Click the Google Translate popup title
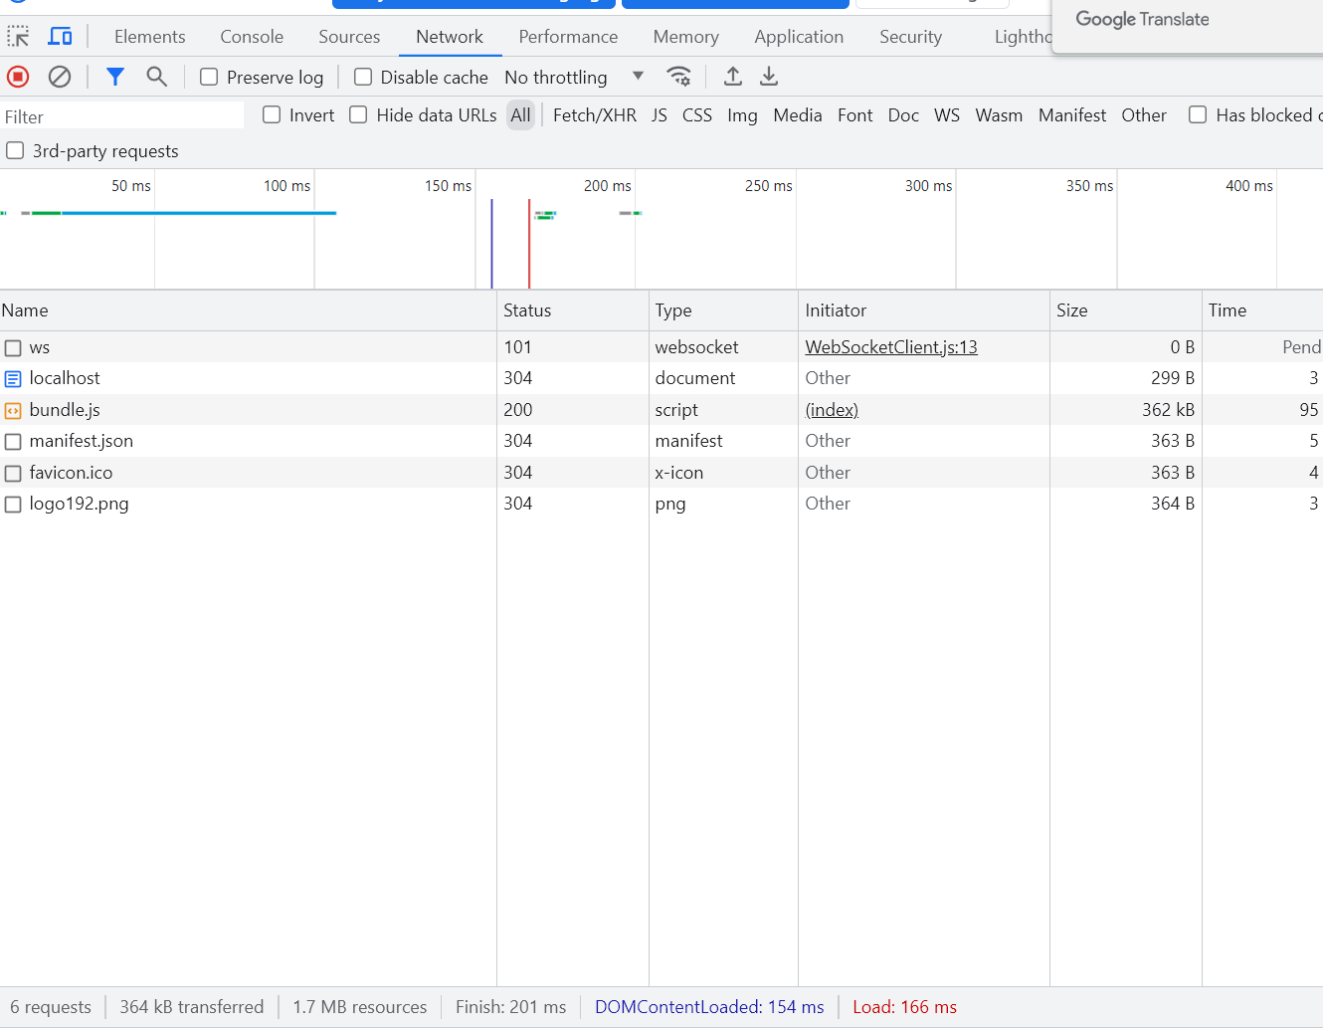This screenshot has width=1323, height=1028. pos(1142,19)
